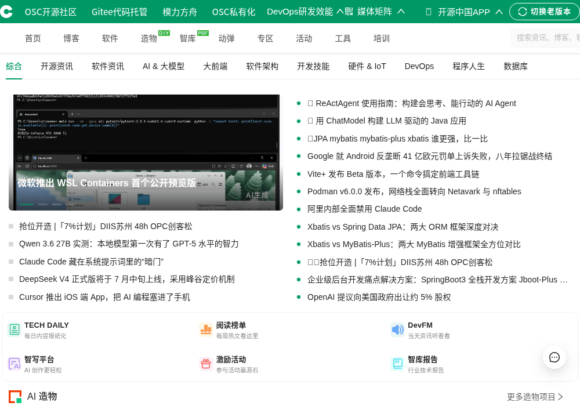The height and width of the screenshot is (406, 580).
Task: Open the 阅读榜单 chart icon
Action: tap(206, 329)
